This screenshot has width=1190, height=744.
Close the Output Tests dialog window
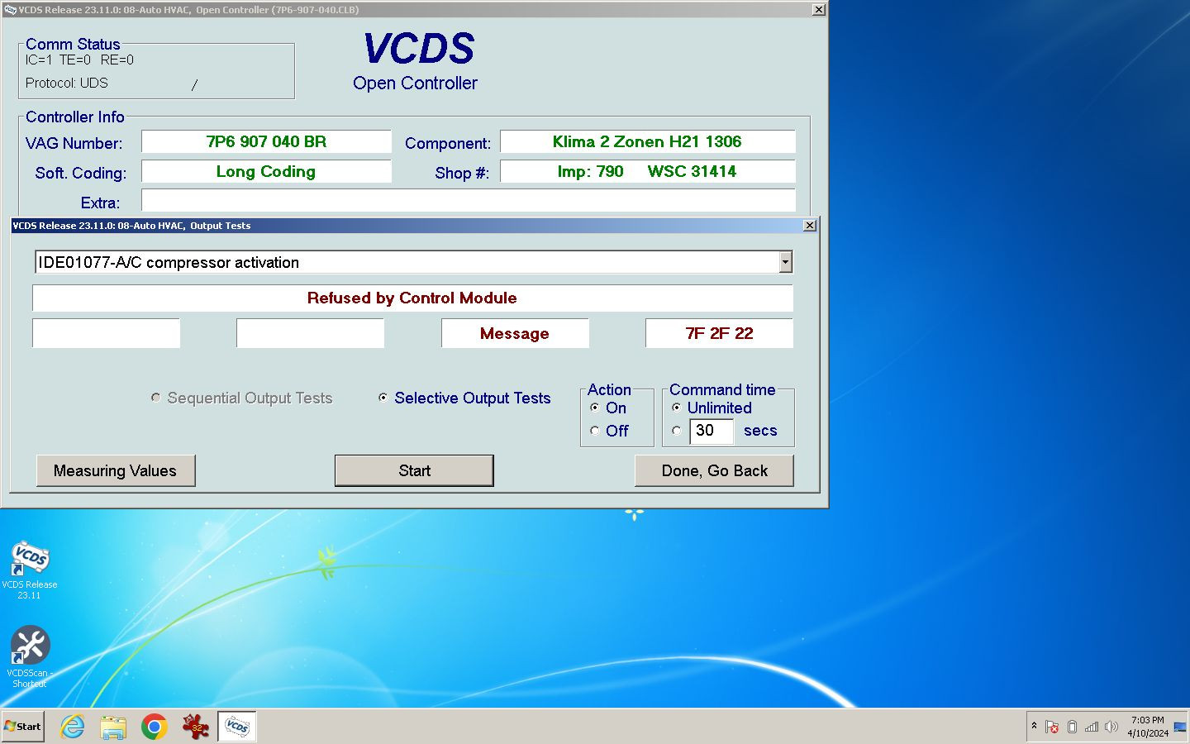pos(810,225)
